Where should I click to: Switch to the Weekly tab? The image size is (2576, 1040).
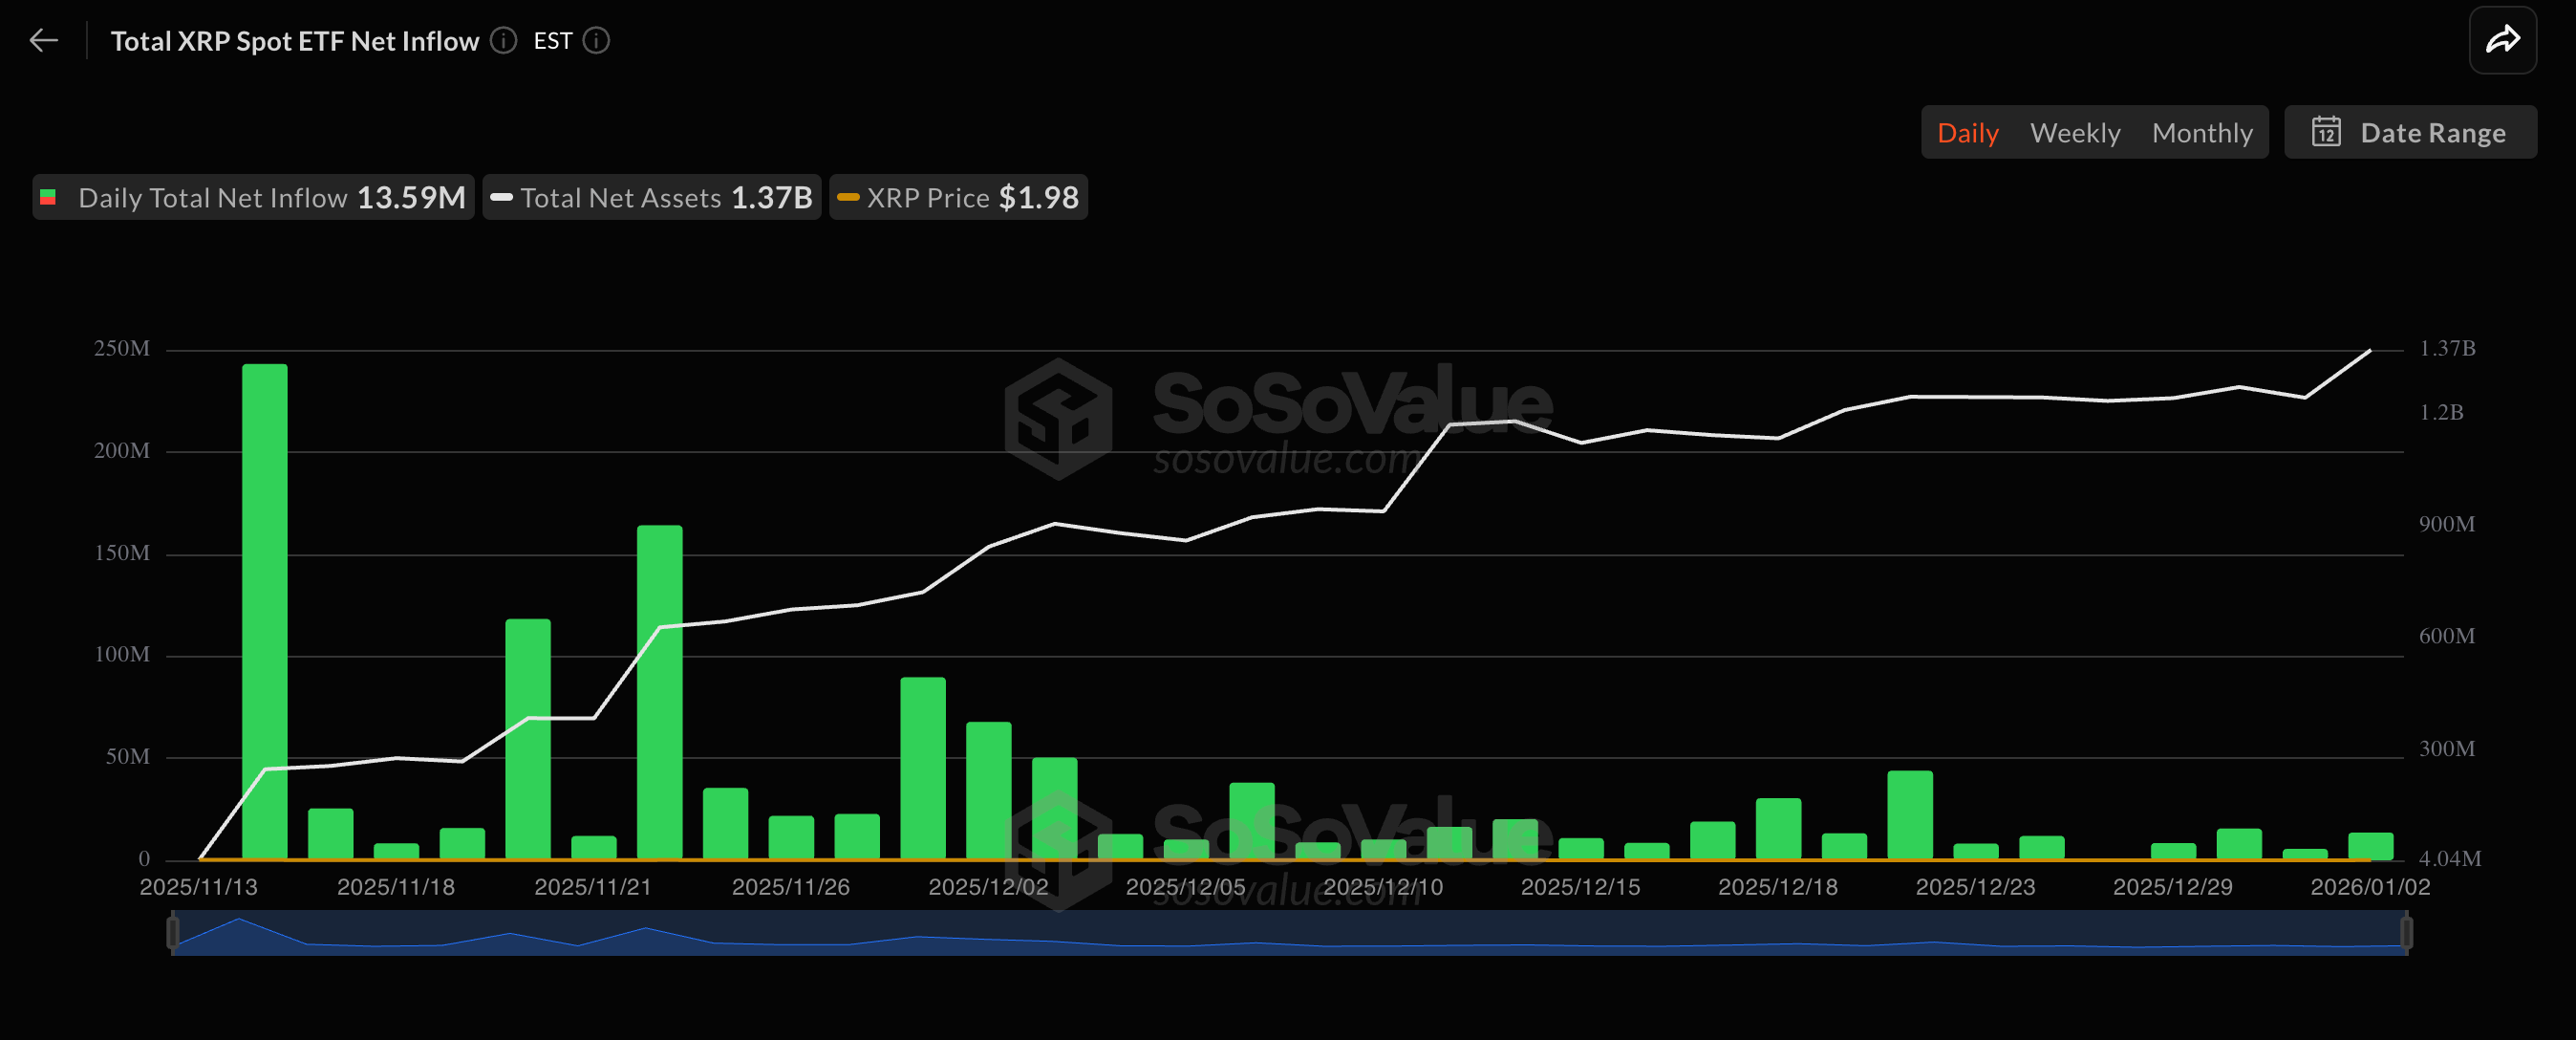2075,132
